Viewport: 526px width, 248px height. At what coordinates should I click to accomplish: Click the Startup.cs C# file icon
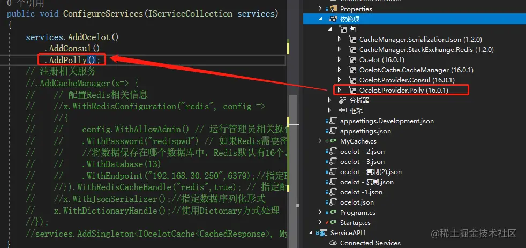coord(333,222)
